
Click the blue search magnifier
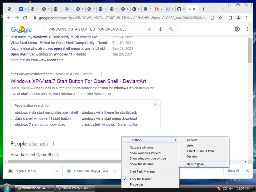(x=171, y=29)
